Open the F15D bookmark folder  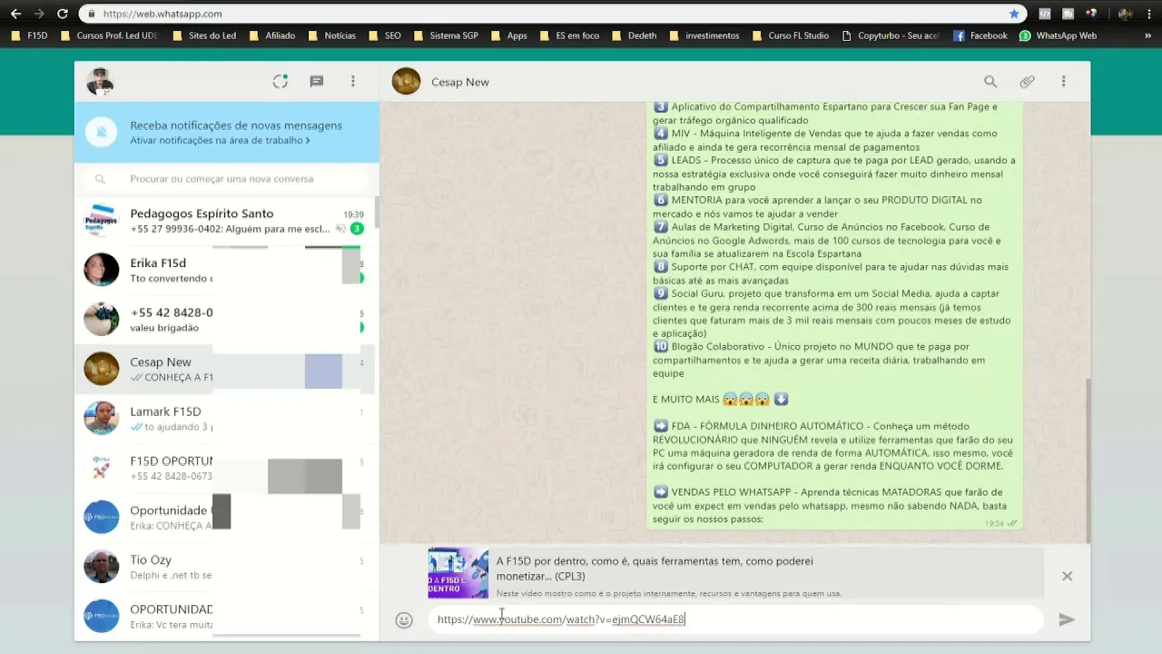pos(29,35)
